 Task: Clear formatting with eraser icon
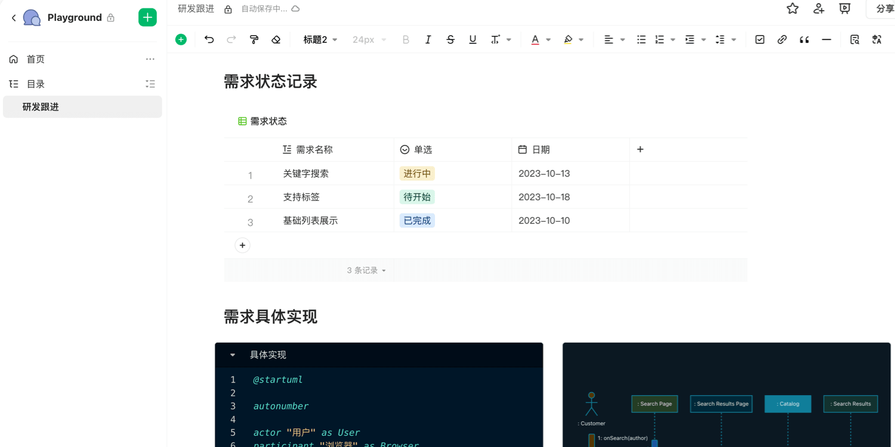(x=276, y=39)
